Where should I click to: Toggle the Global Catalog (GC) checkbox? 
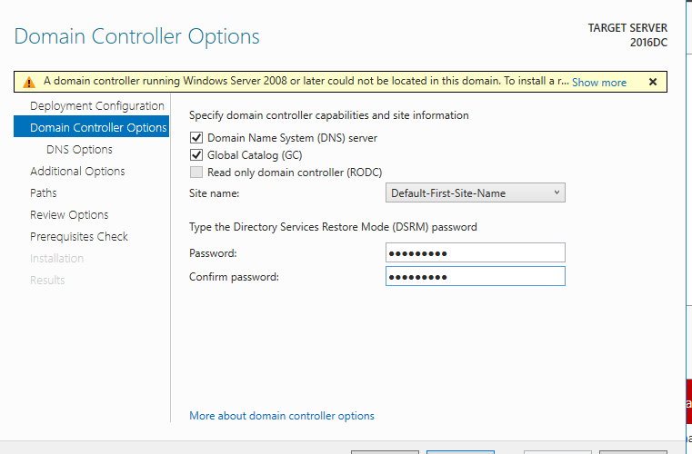[x=196, y=155]
